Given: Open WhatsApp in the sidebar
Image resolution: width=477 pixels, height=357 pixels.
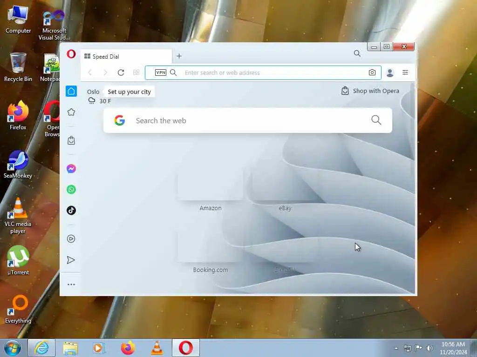Looking at the screenshot, I should (71, 190).
